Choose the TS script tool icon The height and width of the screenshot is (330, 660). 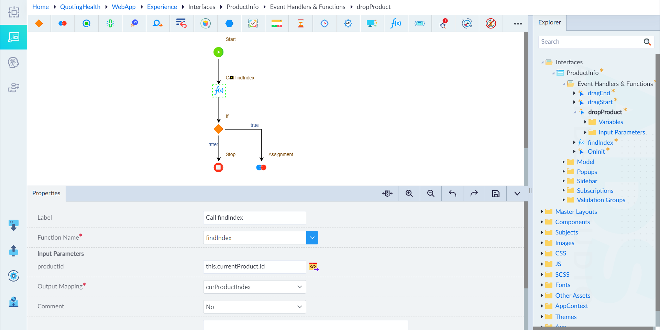coord(420,23)
